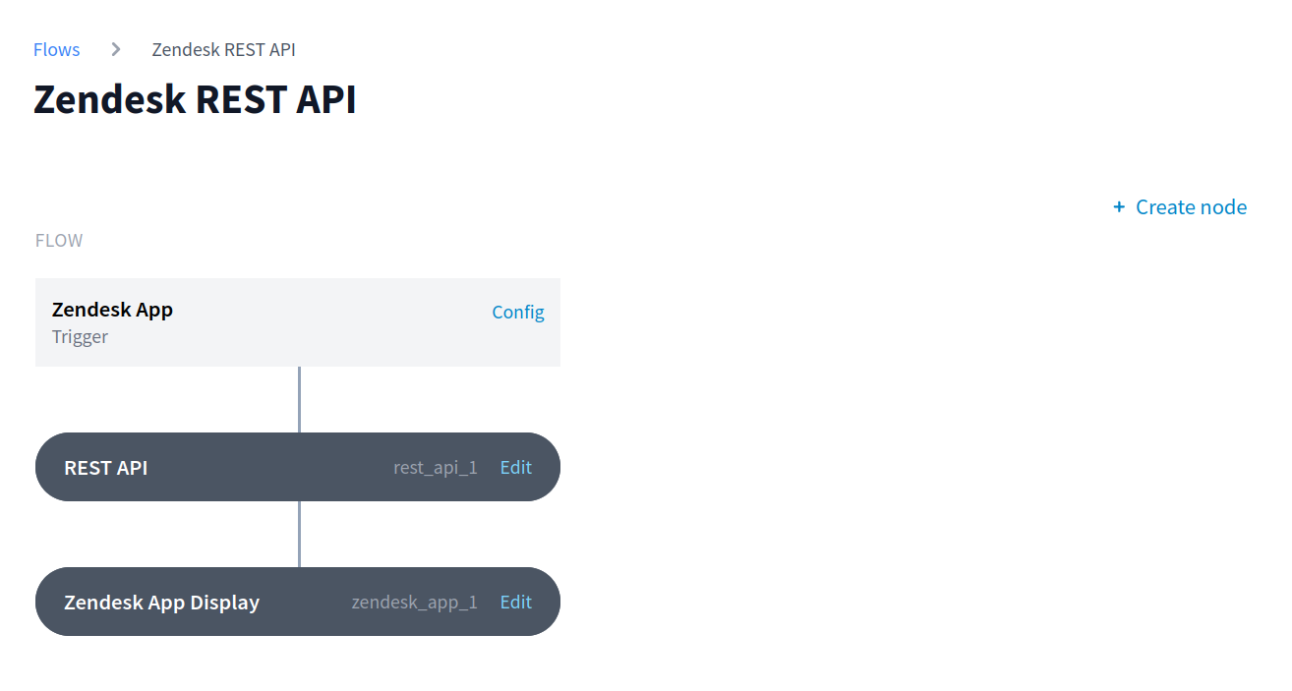Image resolution: width=1292 pixels, height=691 pixels.
Task: Click the connector line above Zendesk App Display
Action: [298, 536]
